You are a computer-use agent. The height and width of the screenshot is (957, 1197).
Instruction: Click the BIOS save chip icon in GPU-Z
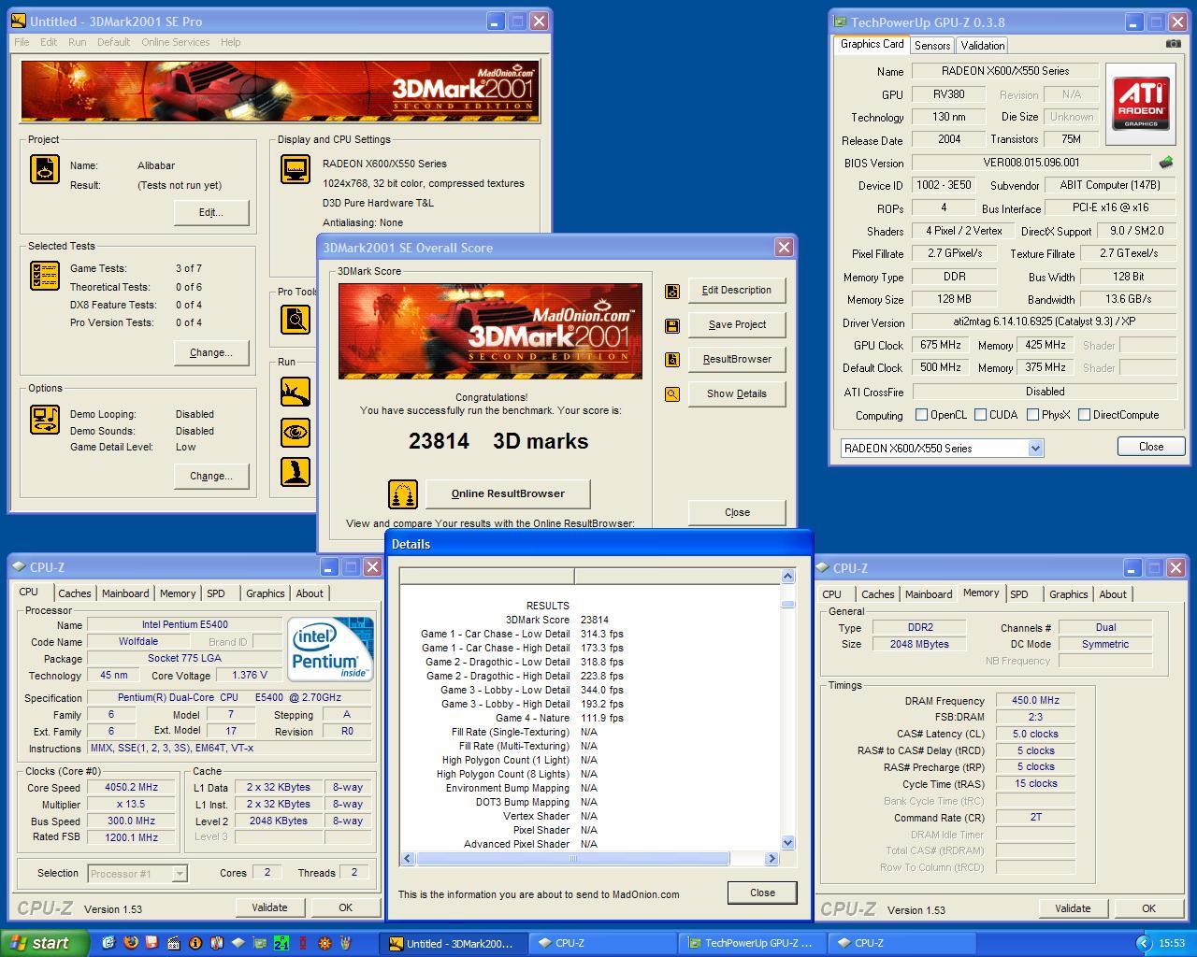point(1166,163)
